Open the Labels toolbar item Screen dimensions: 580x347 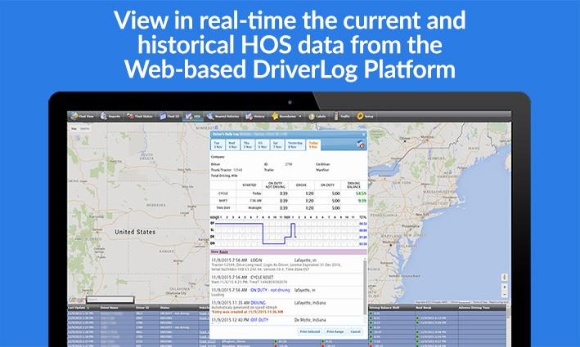[x=317, y=116]
